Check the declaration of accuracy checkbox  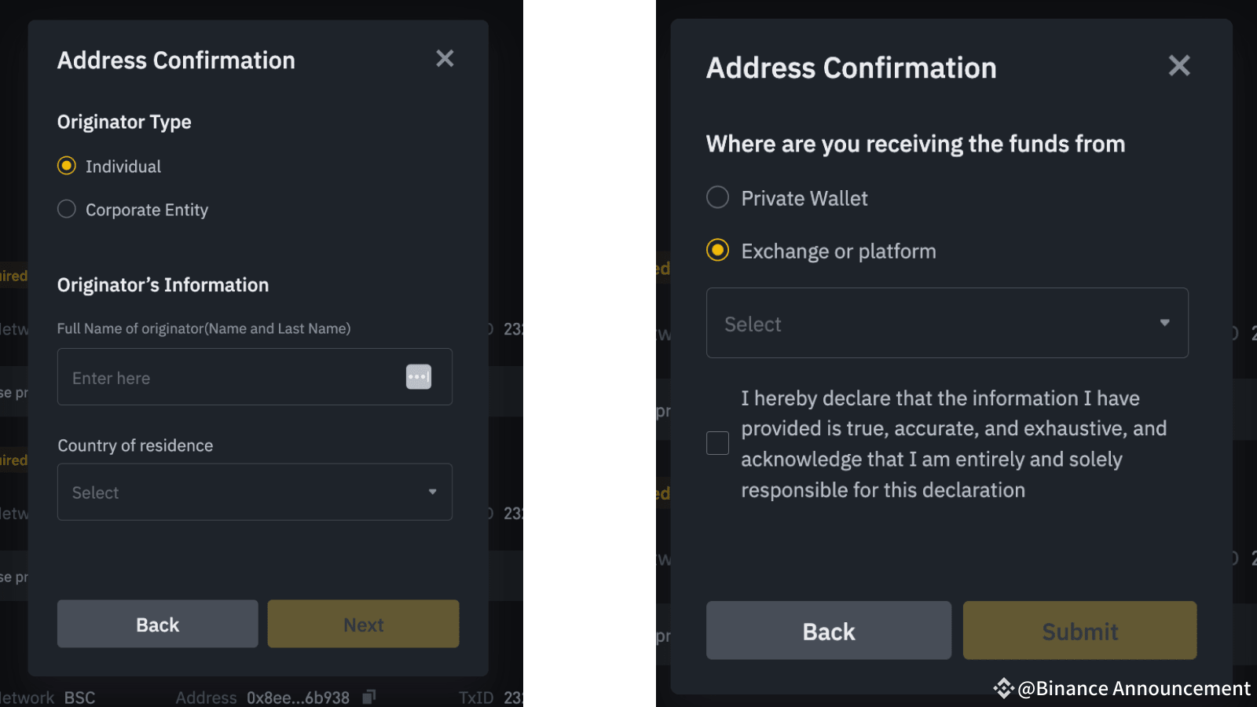[716, 442]
